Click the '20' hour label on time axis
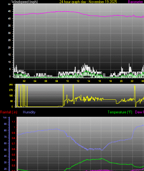The height and width of the screenshot is (171, 144). [121, 81]
